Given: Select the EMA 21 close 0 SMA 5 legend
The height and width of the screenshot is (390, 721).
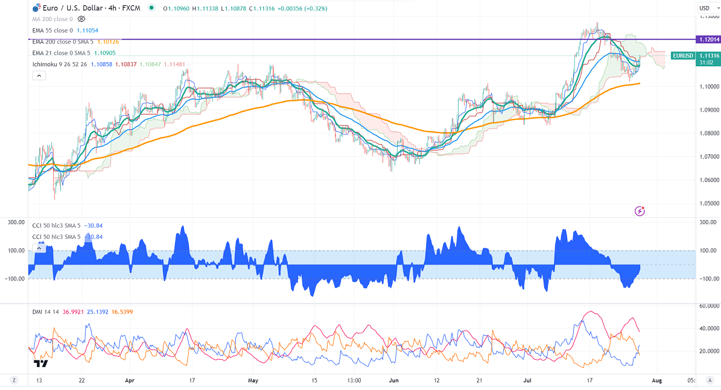Looking at the screenshot, I should pos(61,53).
